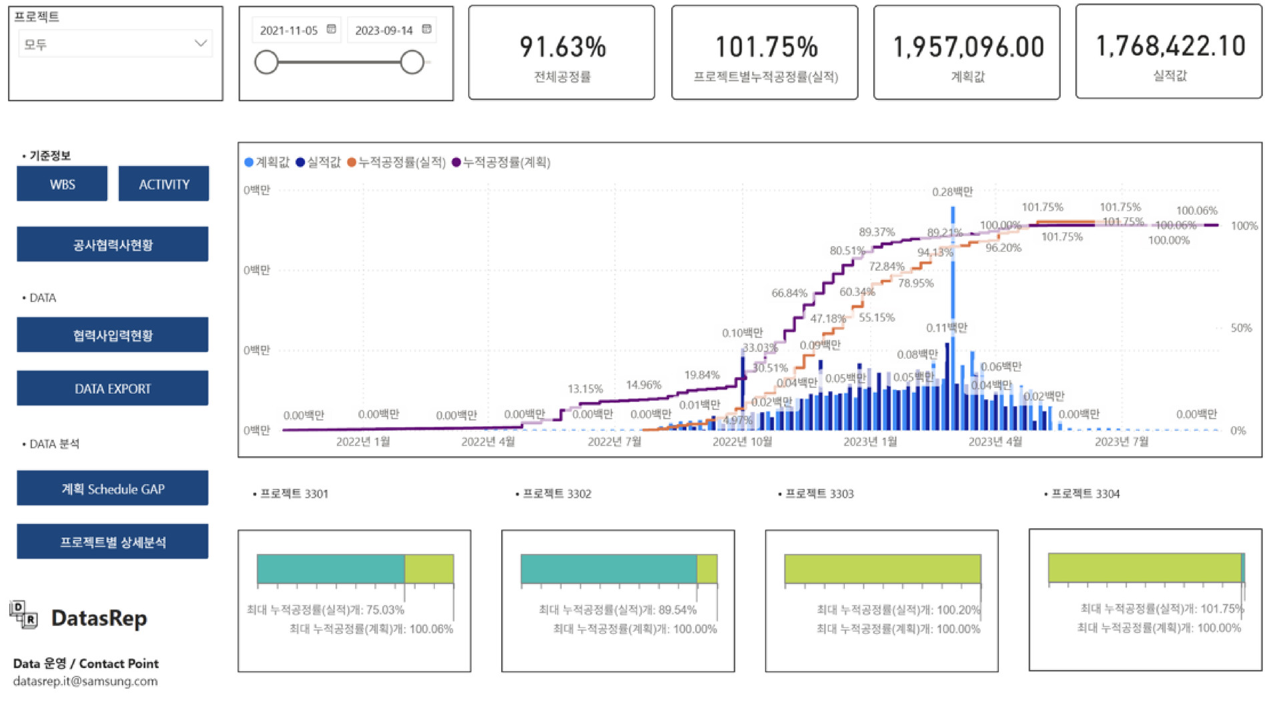1281x720 pixels.
Task: Select WBS under 기준정보
Action: [61, 184]
